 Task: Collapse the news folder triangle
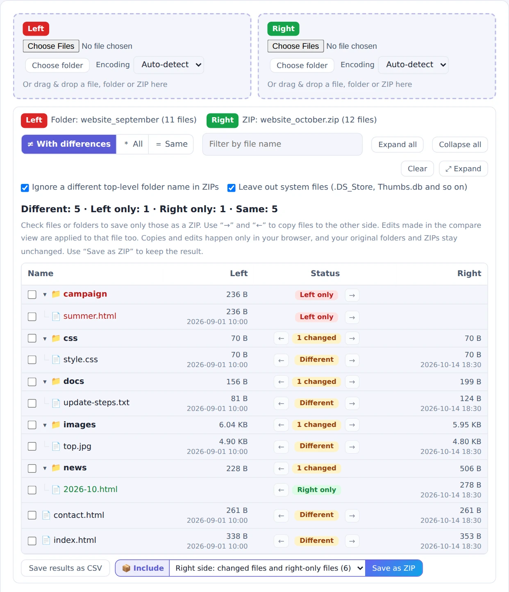pos(45,468)
